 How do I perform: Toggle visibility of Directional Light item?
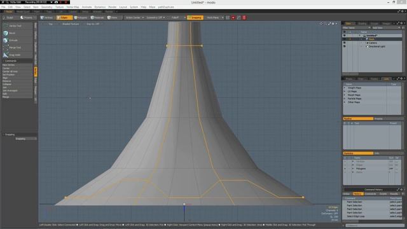[345, 46]
